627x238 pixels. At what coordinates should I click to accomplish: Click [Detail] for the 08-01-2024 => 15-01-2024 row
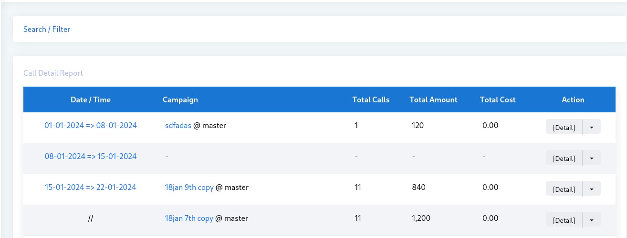pyautogui.click(x=564, y=158)
